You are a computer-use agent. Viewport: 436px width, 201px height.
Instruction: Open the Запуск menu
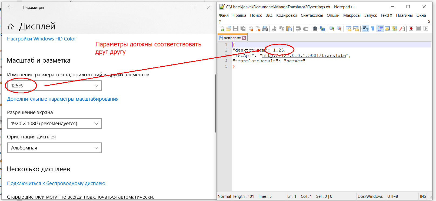pyautogui.click(x=370, y=15)
